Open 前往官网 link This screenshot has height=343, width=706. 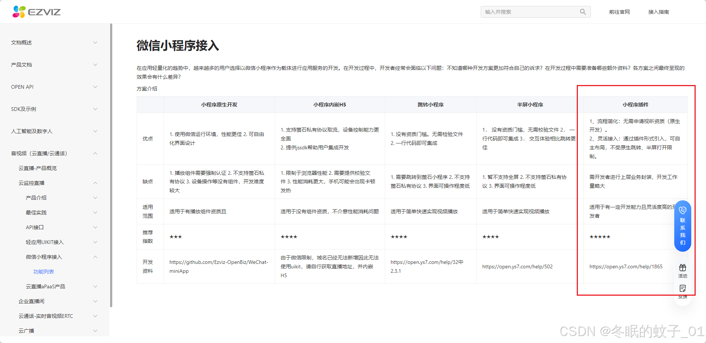click(619, 12)
